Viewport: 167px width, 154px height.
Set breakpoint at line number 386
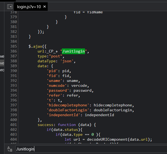(14, 51)
